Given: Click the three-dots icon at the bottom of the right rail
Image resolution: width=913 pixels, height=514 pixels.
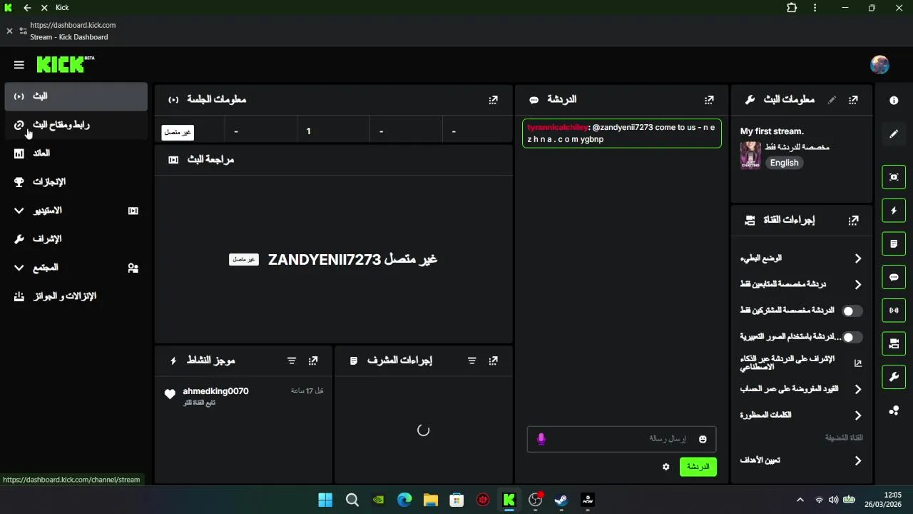Looking at the screenshot, I should click(x=894, y=410).
